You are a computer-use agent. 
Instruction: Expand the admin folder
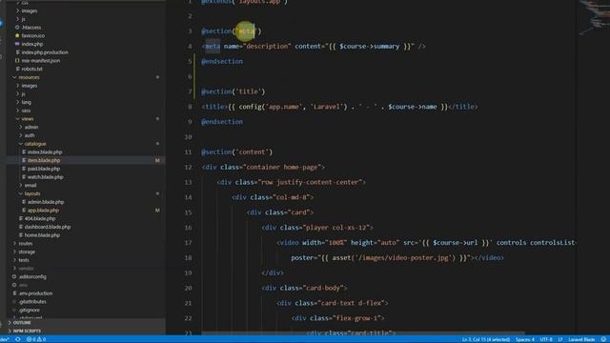coord(31,127)
